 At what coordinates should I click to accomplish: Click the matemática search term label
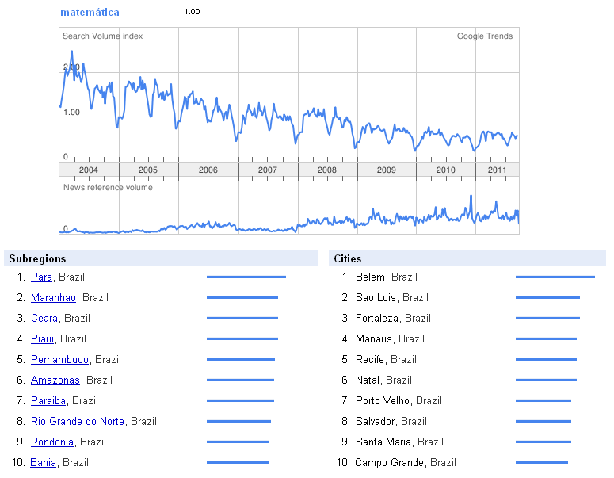[90, 12]
